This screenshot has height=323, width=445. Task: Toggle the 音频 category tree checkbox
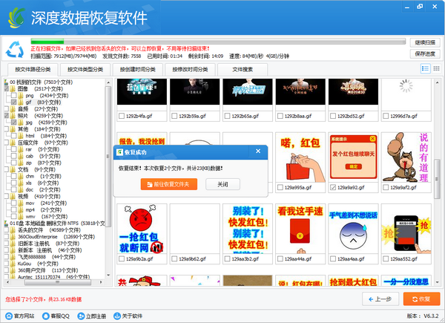click(6, 109)
